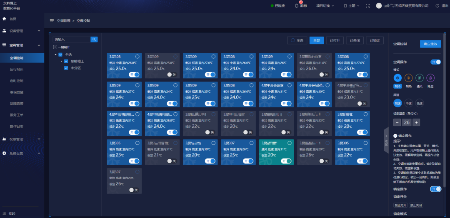
Task: Click the breadcrumb AC icon before 空调管理
Action: point(52,21)
